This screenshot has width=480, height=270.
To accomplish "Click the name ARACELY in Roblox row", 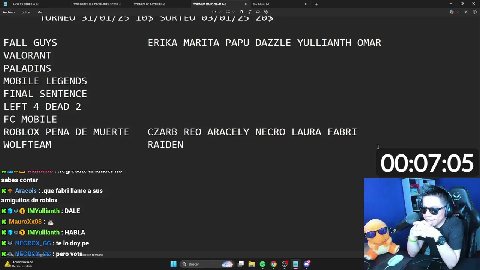I will (x=228, y=132).
